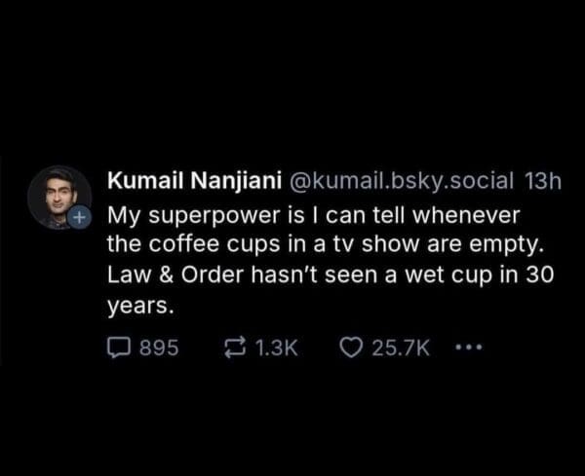Open the three-dot more options menu

tap(470, 348)
